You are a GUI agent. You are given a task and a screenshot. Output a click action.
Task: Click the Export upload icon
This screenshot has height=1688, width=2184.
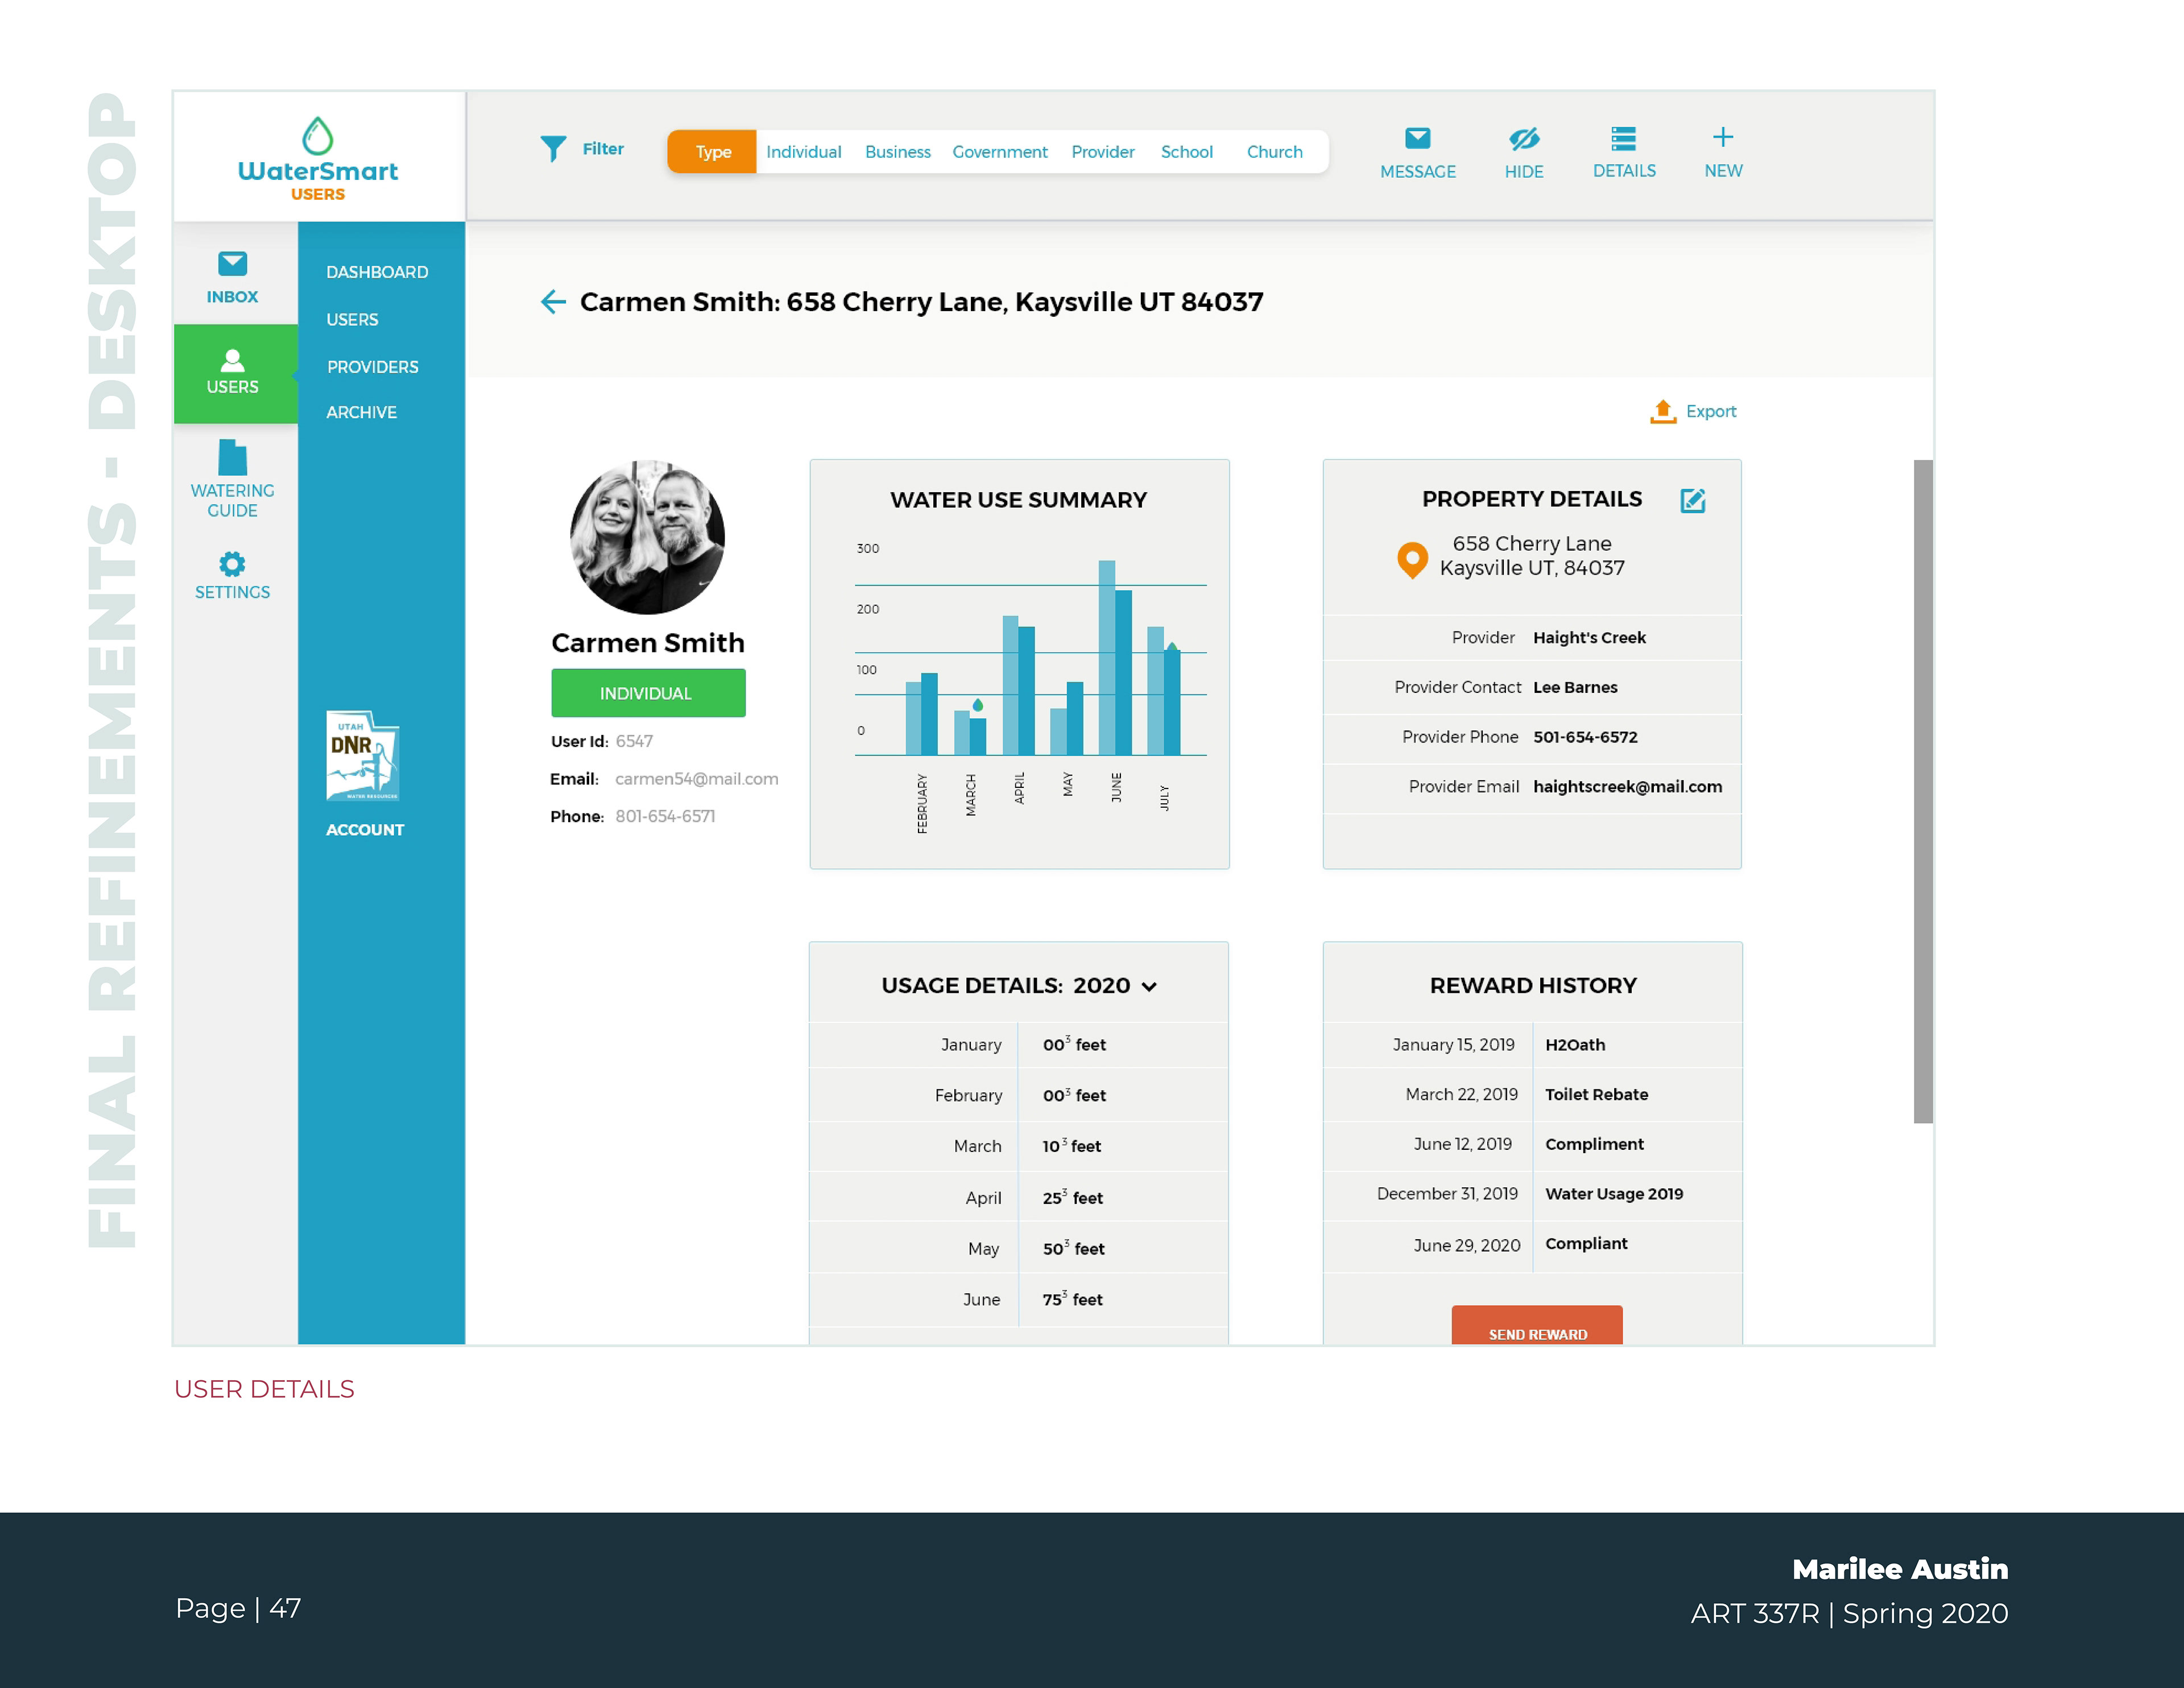click(1662, 411)
